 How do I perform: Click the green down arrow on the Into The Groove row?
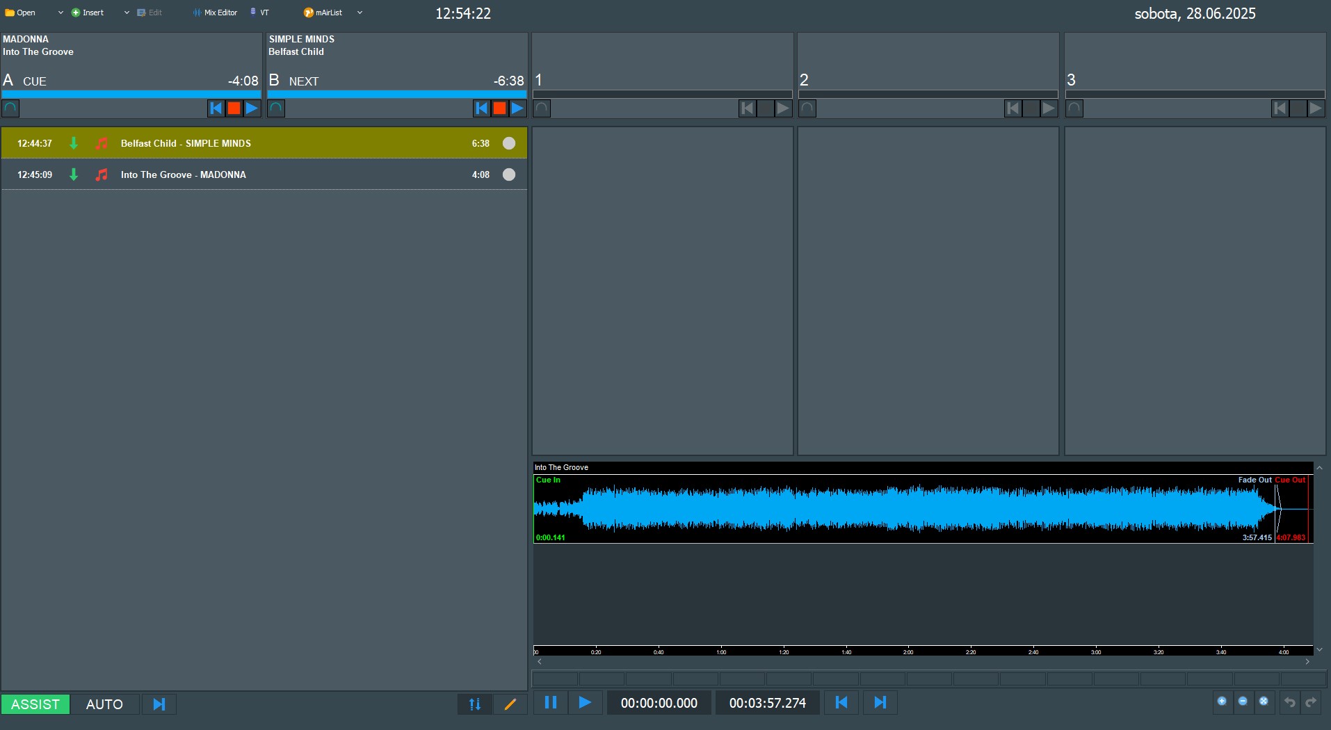pyautogui.click(x=74, y=175)
